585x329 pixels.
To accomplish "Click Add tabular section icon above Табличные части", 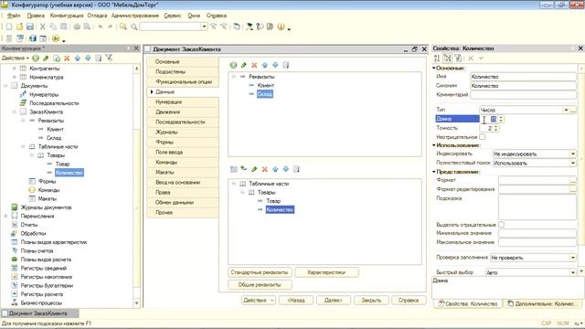I will pos(234,169).
